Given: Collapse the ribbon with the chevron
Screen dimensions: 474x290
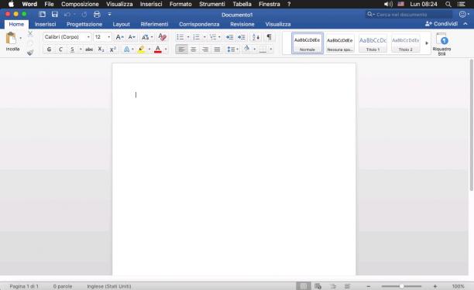Looking at the screenshot, I should pos(465,24).
